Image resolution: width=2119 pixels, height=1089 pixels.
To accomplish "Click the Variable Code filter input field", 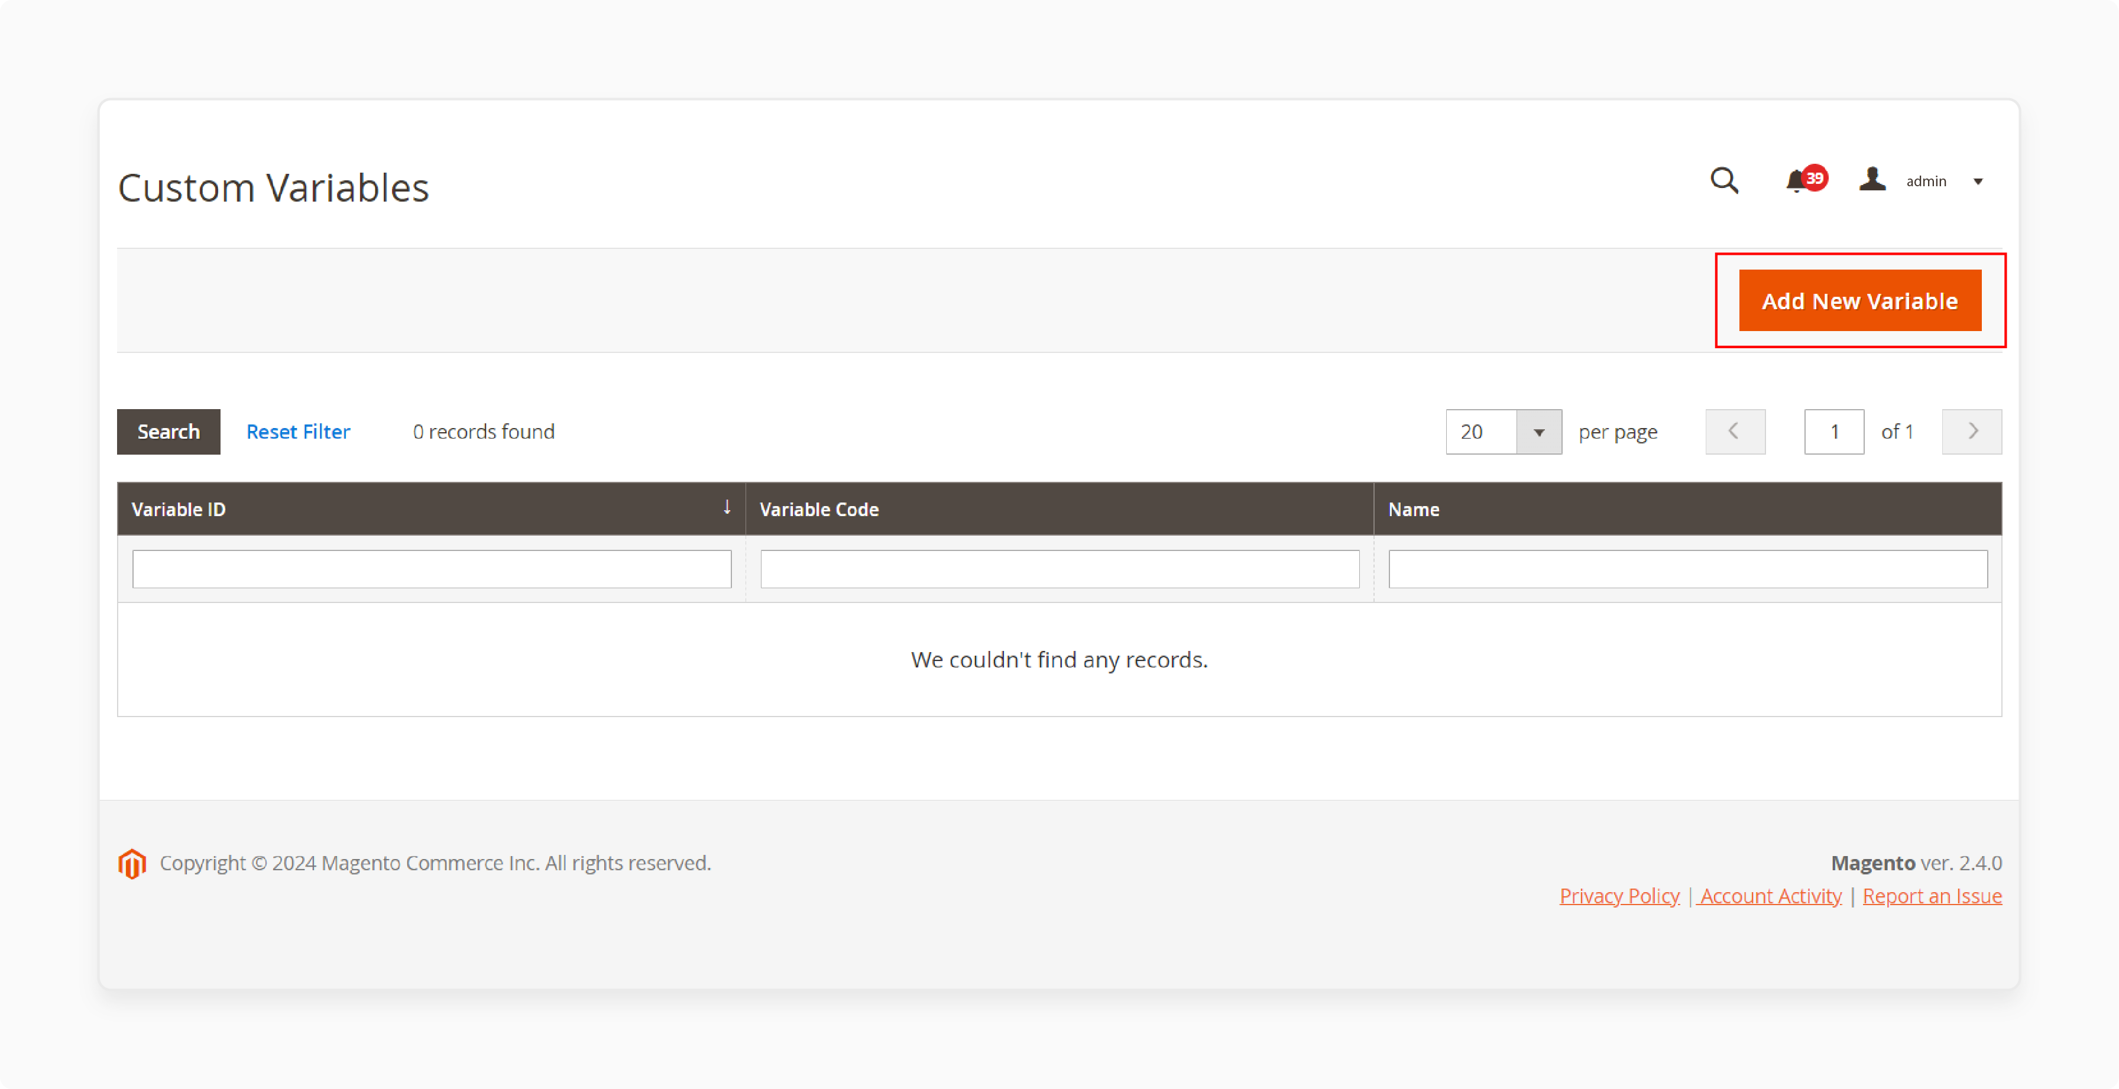I will [x=1059, y=568].
